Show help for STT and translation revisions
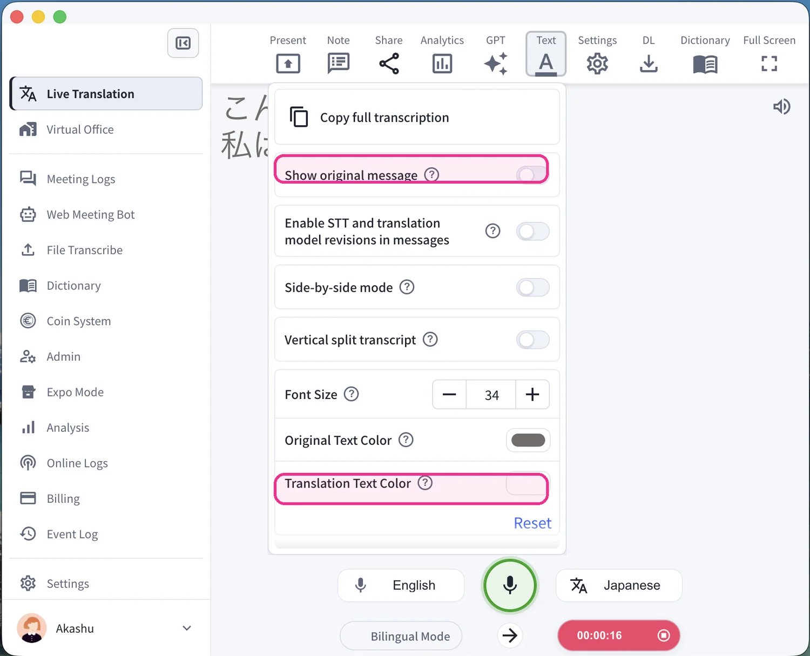 pyautogui.click(x=492, y=231)
